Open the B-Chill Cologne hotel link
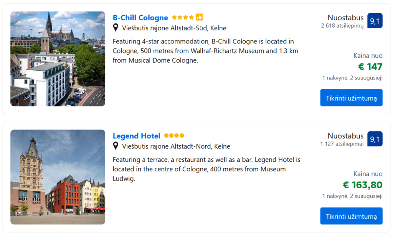The width and height of the screenshot is (393, 234). [x=140, y=18]
